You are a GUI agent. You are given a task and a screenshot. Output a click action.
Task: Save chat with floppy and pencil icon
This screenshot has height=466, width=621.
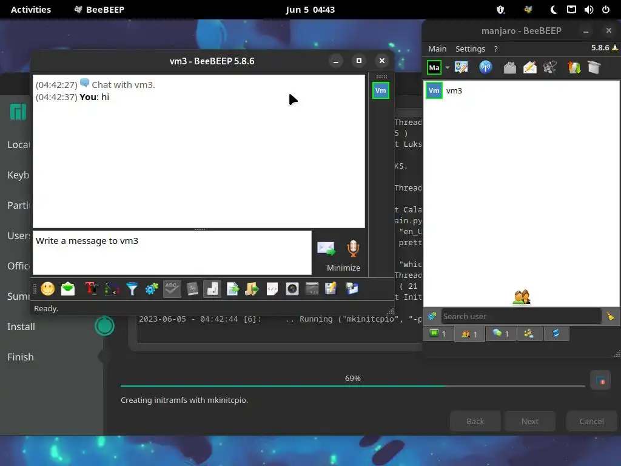pos(331,289)
